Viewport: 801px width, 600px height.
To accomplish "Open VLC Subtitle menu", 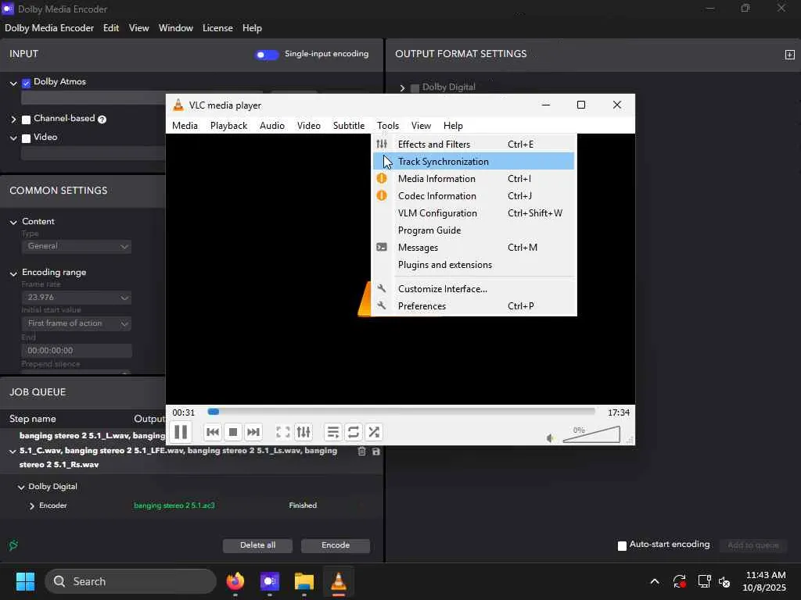I will point(349,126).
